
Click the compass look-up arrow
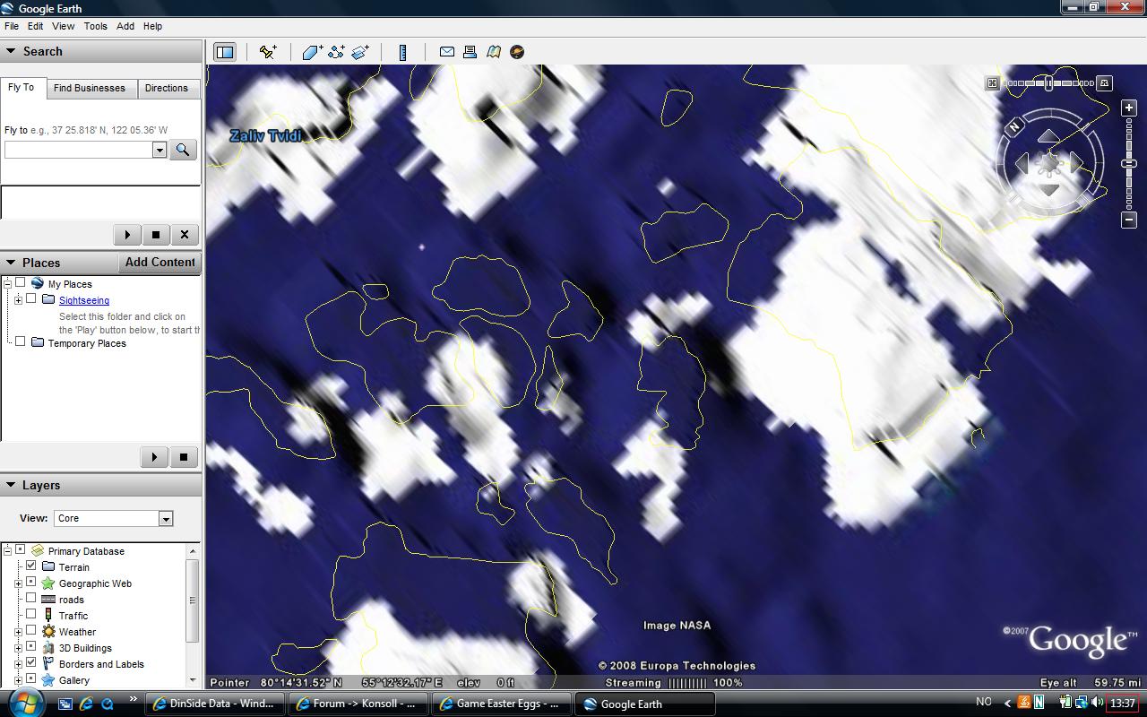coord(1048,137)
